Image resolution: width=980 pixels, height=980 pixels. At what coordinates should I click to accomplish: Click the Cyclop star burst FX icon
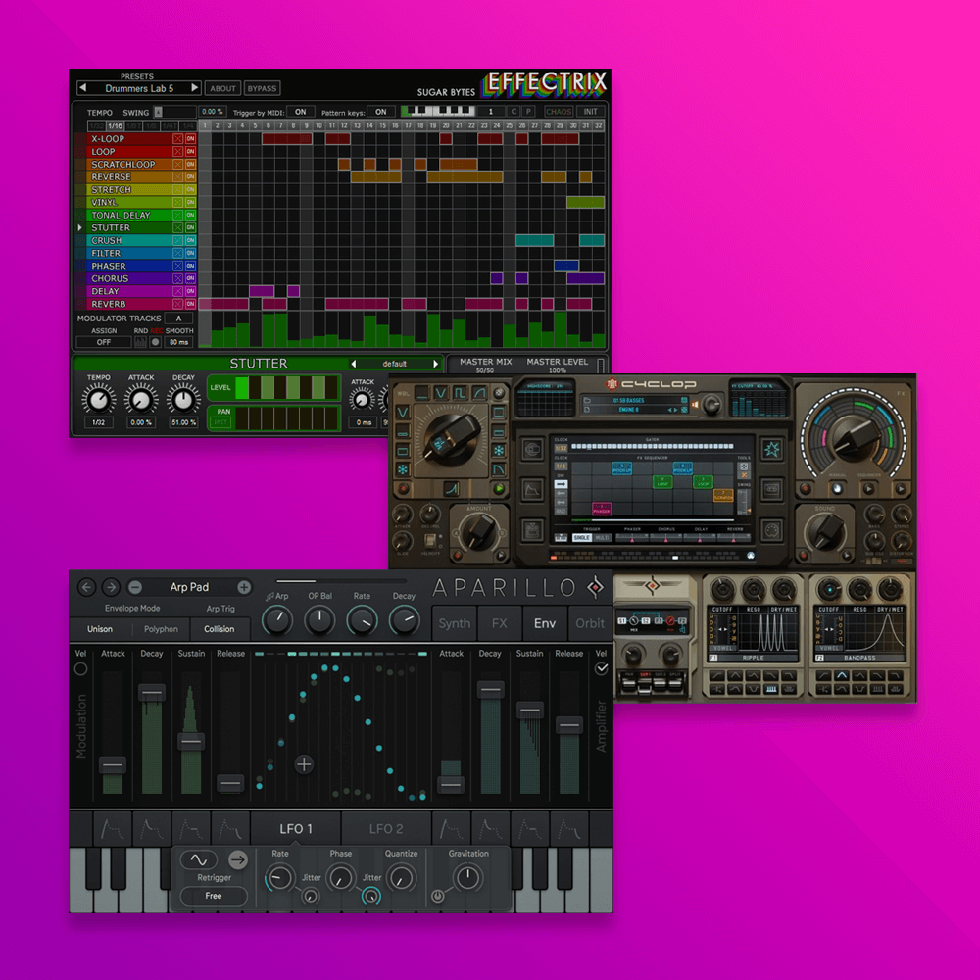point(772,449)
